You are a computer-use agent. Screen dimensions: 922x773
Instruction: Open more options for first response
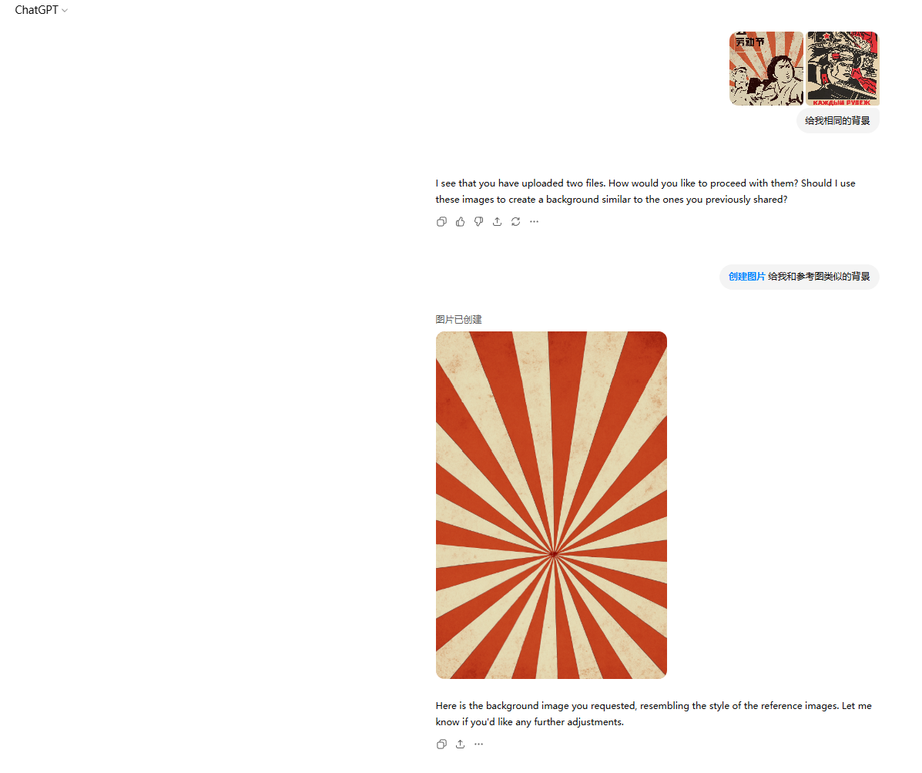pyautogui.click(x=534, y=222)
